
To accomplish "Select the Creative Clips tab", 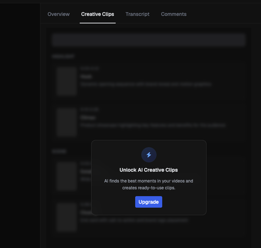I will tap(98, 14).
